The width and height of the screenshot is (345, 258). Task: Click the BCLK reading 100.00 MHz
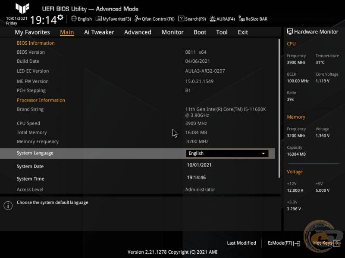pyautogui.click(x=298, y=81)
